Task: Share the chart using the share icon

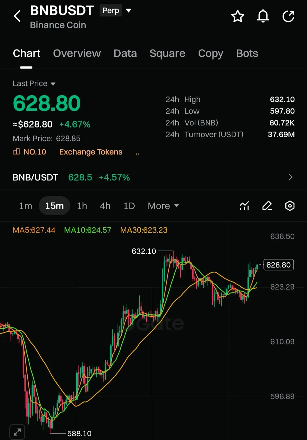Action: coord(288,16)
